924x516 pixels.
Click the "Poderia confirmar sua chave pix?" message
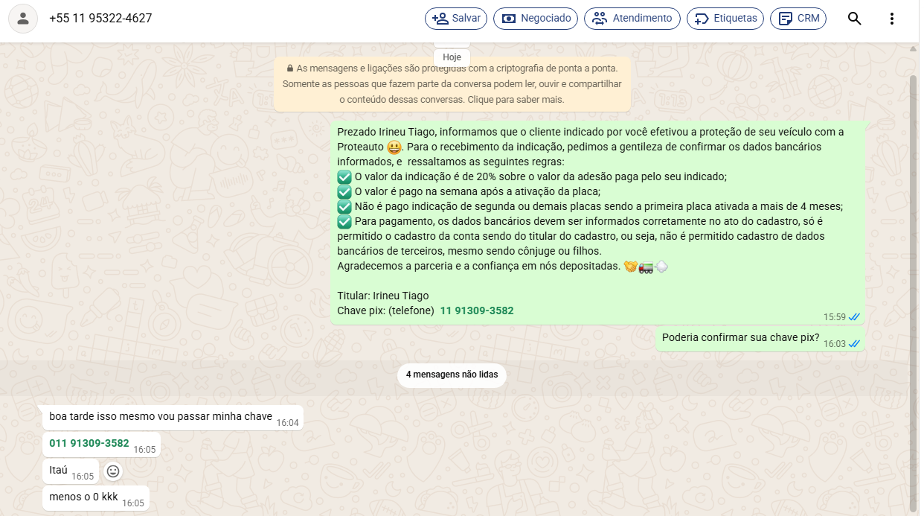740,338
